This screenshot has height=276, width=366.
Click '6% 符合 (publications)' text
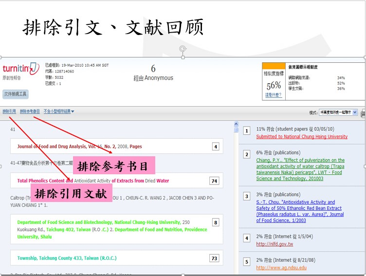[x=278, y=152]
